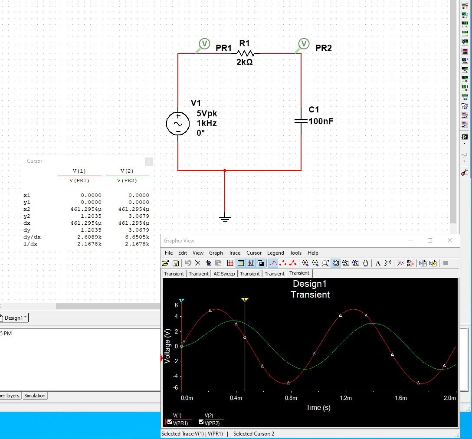Select the yellow cursor 2 marker on the graph

(x=245, y=299)
